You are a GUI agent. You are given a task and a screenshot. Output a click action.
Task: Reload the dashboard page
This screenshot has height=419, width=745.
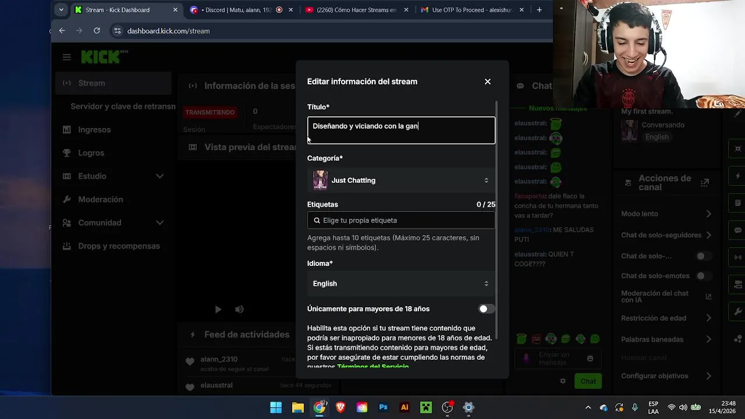(97, 31)
